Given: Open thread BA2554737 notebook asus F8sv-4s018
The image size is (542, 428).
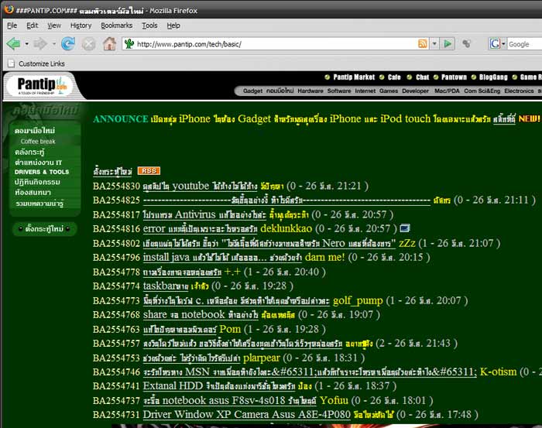Looking at the screenshot, I should point(229,400).
